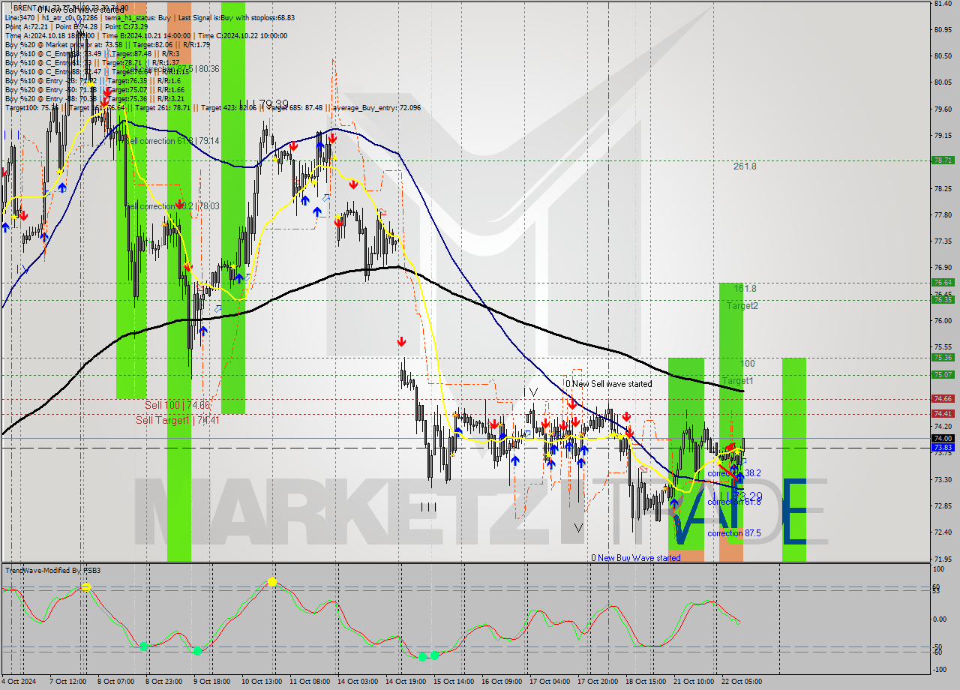Click yellow peak dot near 10 Oct 13:00

point(271,582)
